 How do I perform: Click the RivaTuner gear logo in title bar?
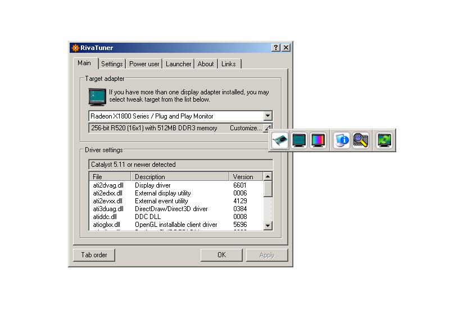pyautogui.click(x=75, y=48)
